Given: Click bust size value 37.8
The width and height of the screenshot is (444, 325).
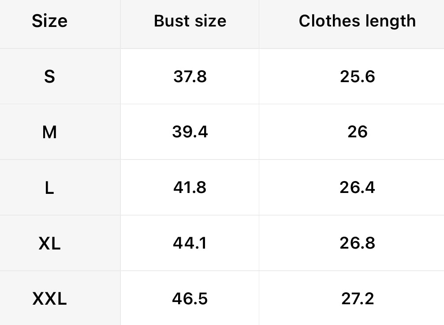Looking at the screenshot, I should [190, 77].
